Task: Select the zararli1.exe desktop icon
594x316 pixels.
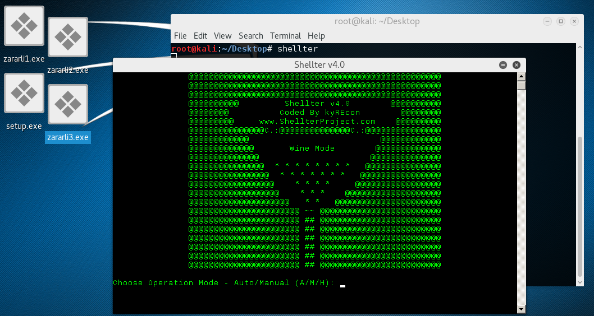Action: [x=24, y=26]
